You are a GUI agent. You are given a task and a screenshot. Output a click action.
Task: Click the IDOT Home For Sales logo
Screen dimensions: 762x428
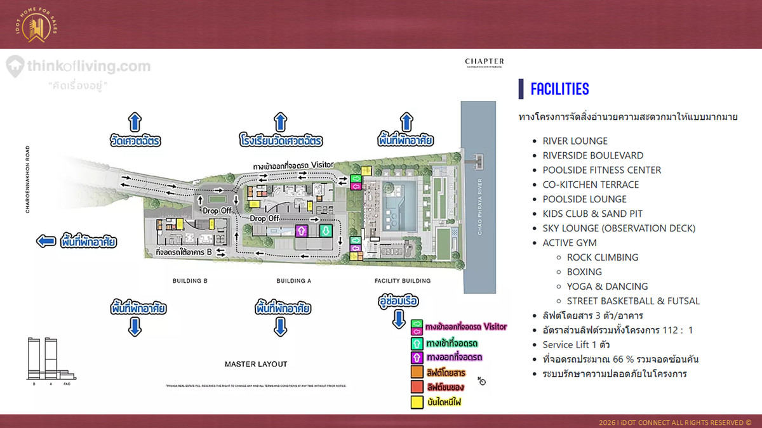pyautogui.click(x=36, y=25)
